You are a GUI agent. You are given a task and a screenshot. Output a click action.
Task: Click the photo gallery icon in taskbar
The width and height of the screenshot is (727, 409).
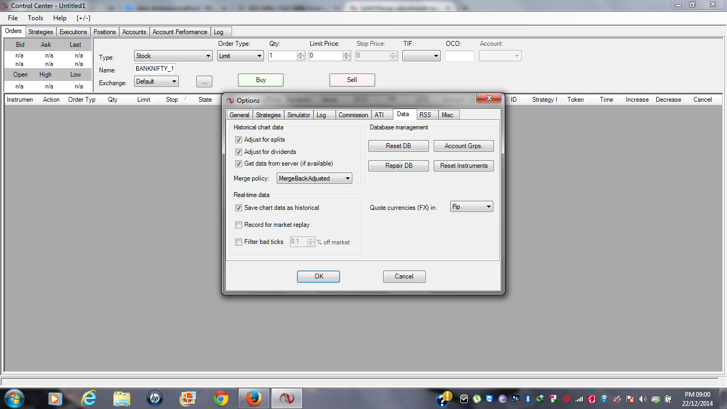187,398
